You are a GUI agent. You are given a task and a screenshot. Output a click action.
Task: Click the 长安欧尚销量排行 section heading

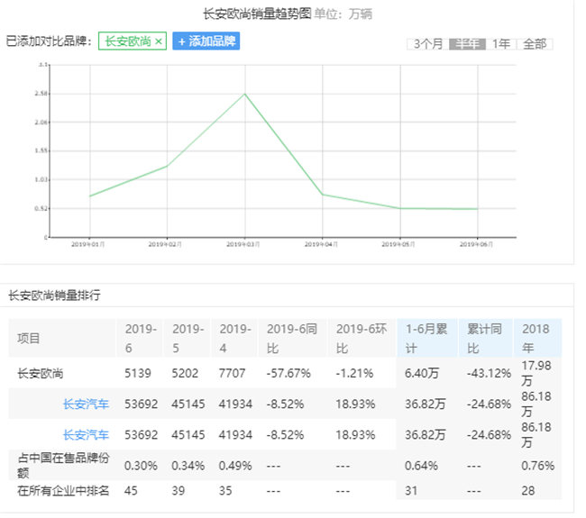55,295
